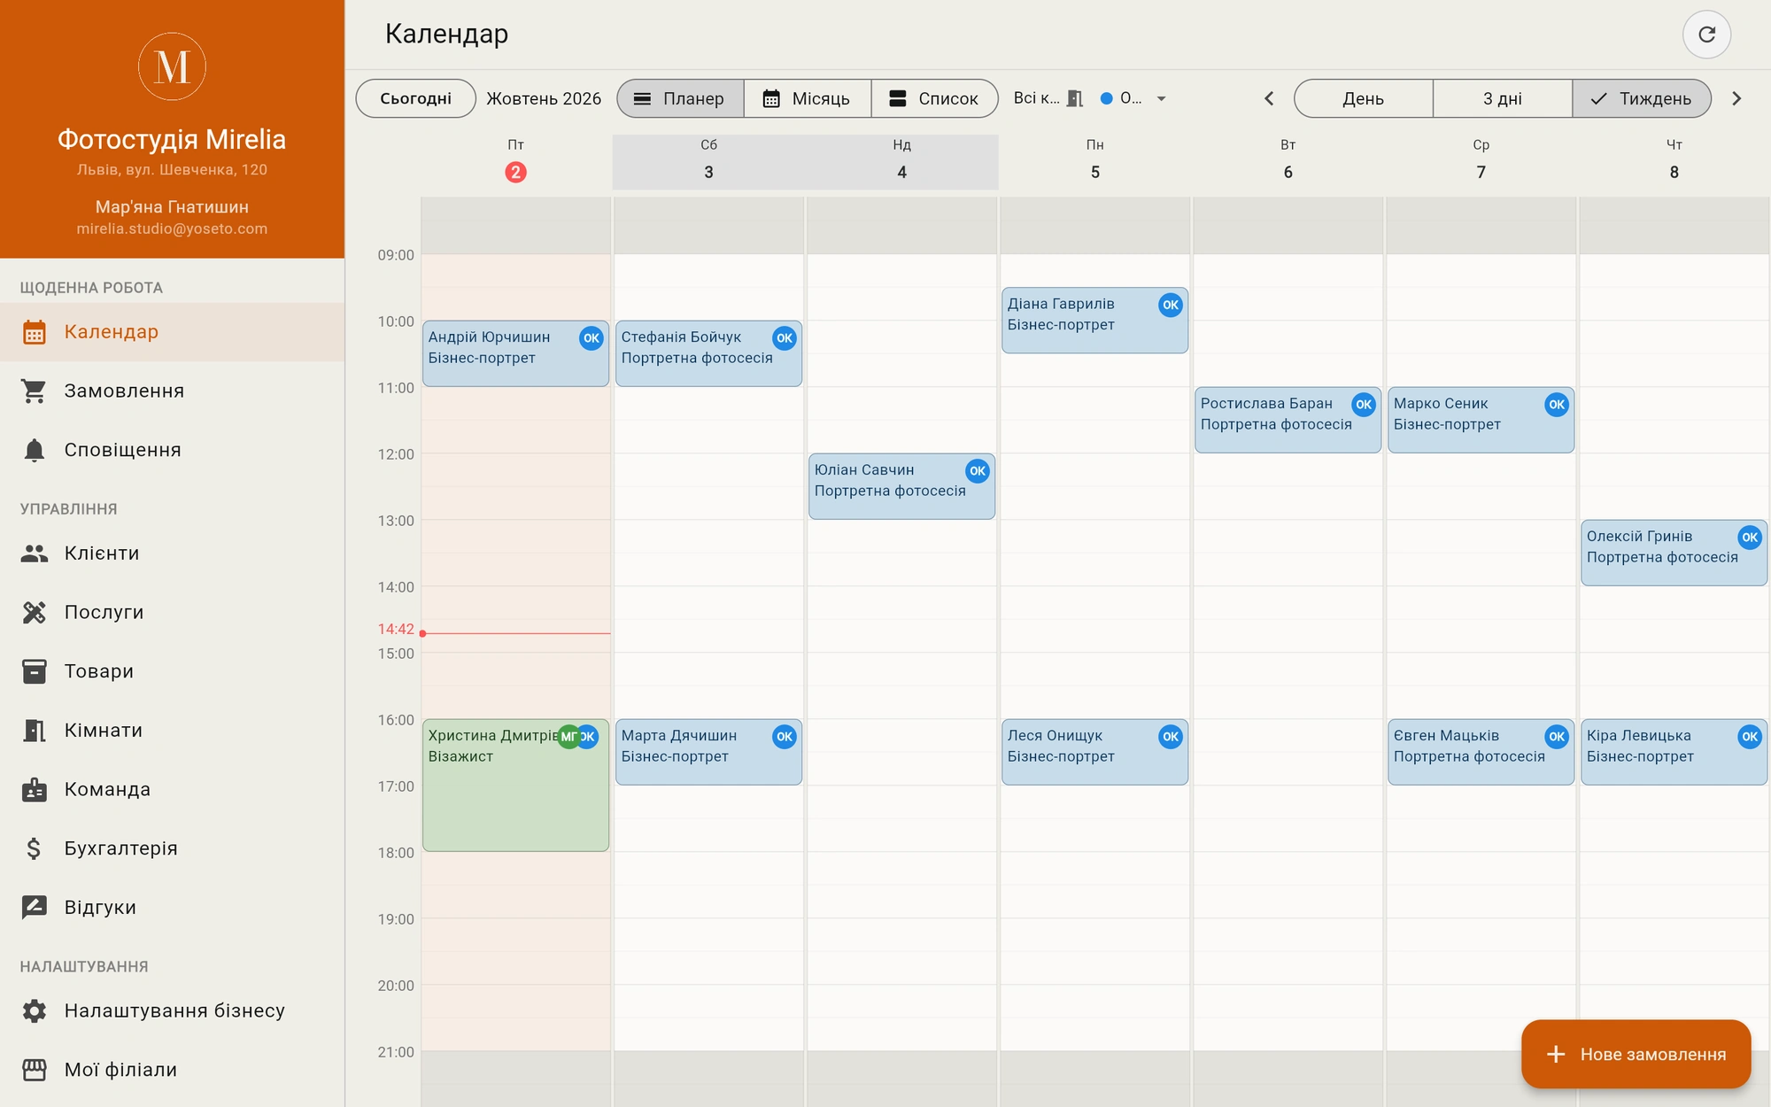
Task: Click the Mirelia studio logo
Action: click(172, 66)
